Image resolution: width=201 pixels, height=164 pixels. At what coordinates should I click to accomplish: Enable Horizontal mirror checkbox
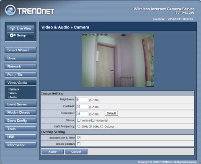pyautogui.click(x=93, y=120)
